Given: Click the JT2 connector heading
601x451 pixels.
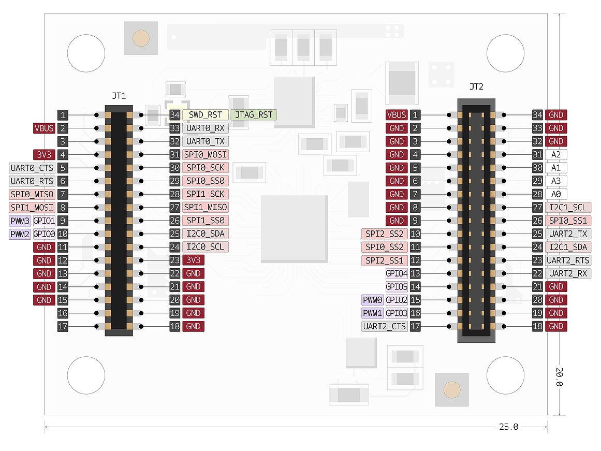Looking at the screenshot, I should 476,86.
